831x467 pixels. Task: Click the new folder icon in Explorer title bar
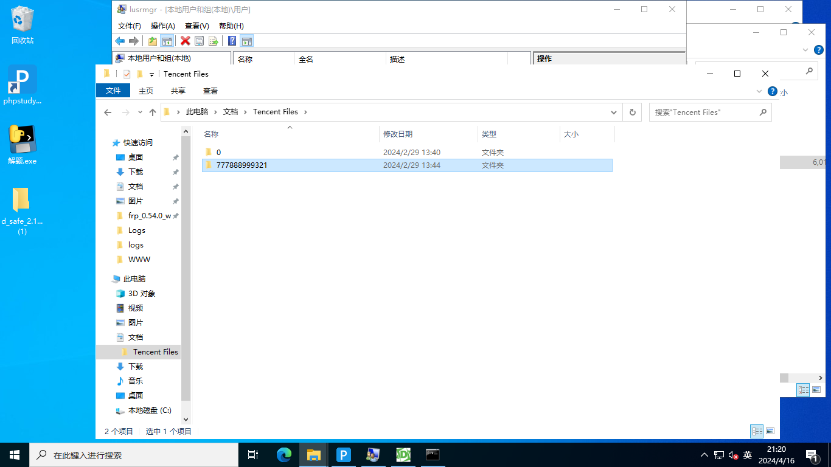pyautogui.click(x=140, y=74)
